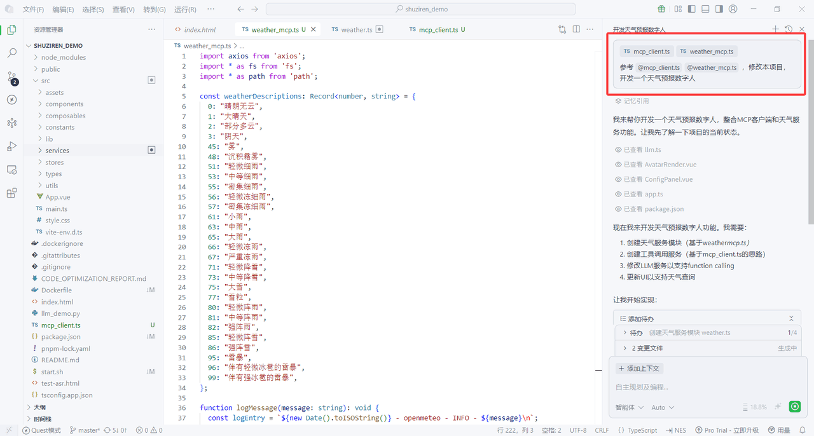Open the Extensions view in activity bar

[x=11, y=193]
